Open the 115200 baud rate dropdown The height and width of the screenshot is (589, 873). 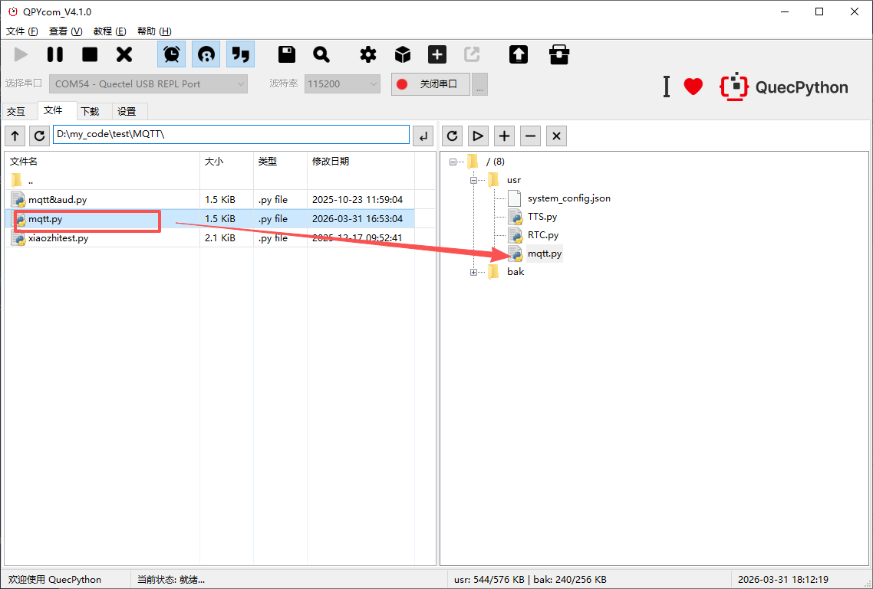point(342,83)
